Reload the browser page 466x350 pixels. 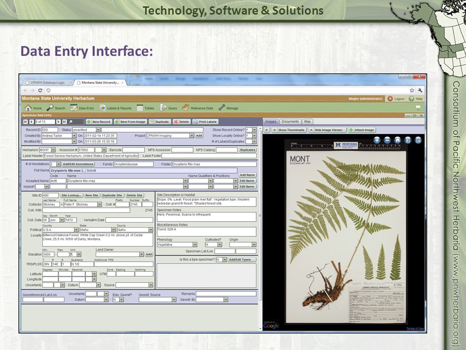tap(40, 90)
